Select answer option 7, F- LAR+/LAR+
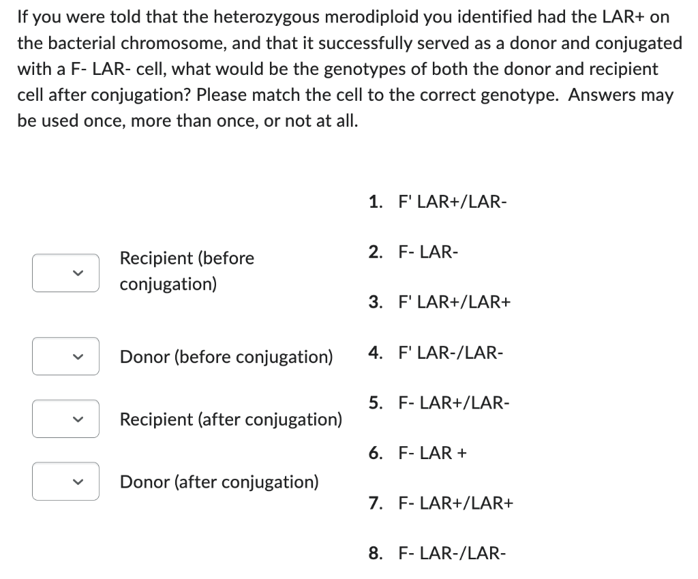This screenshot has width=698, height=579. click(x=453, y=503)
